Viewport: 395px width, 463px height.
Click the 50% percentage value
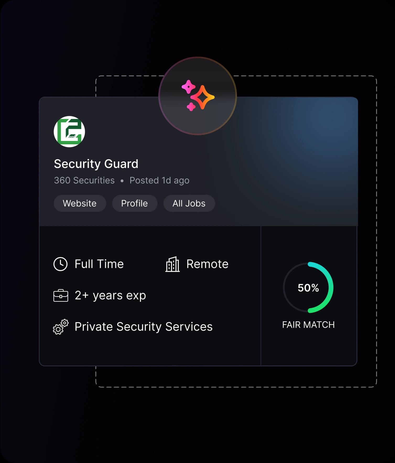(x=308, y=288)
